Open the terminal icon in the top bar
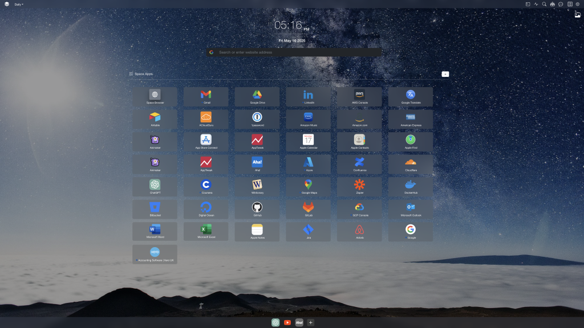 (528, 4)
